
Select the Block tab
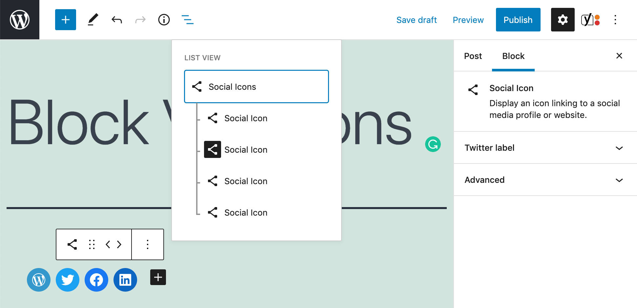tap(513, 56)
